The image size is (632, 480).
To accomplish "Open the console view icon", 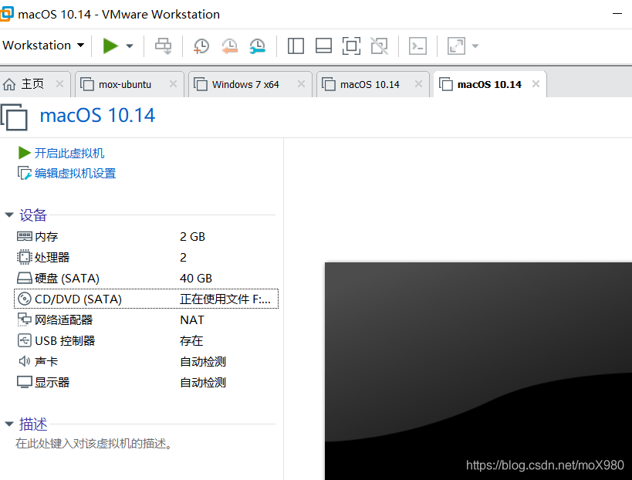I will (x=417, y=46).
